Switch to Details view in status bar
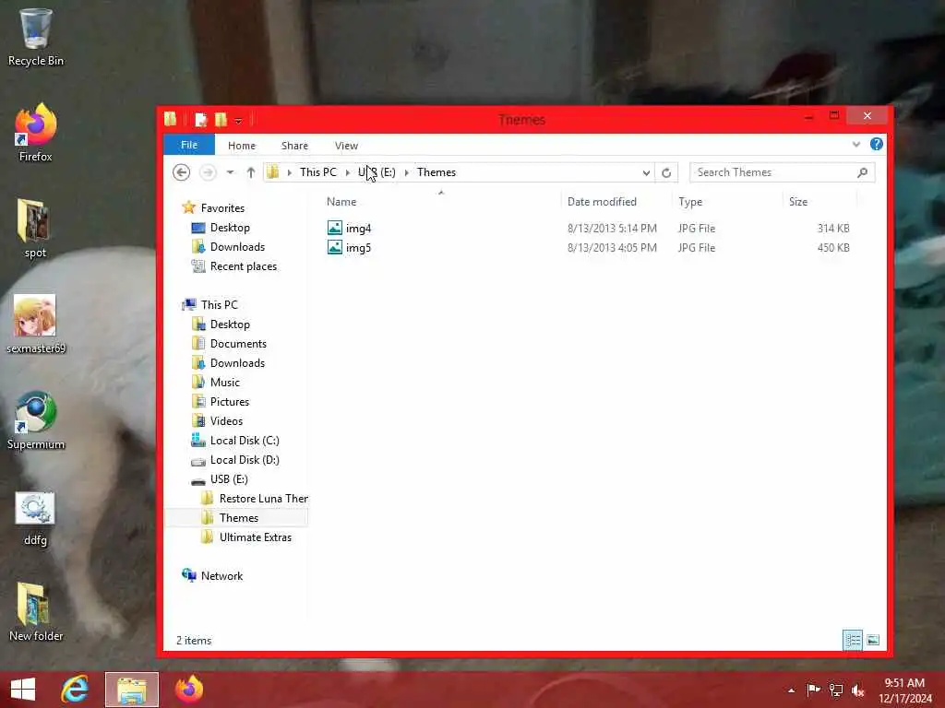The image size is (945, 708). [852, 640]
